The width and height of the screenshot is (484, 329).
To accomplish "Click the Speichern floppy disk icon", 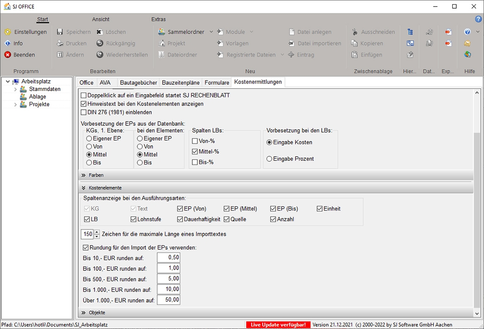I will [x=60, y=32].
